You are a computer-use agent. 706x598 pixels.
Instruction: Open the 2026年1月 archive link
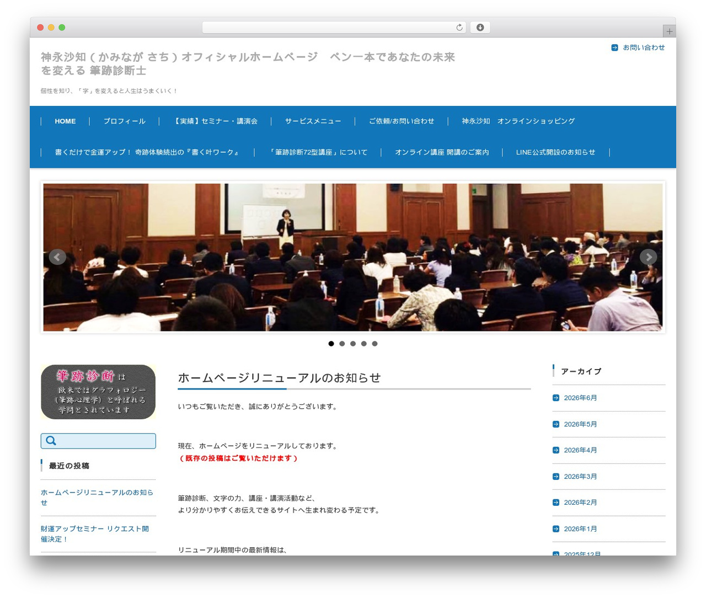coord(580,529)
